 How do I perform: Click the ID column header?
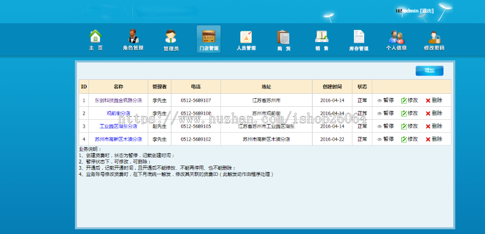[84, 87]
